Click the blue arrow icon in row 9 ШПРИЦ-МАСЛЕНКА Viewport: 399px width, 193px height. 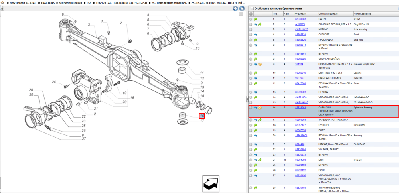click(255, 64)
